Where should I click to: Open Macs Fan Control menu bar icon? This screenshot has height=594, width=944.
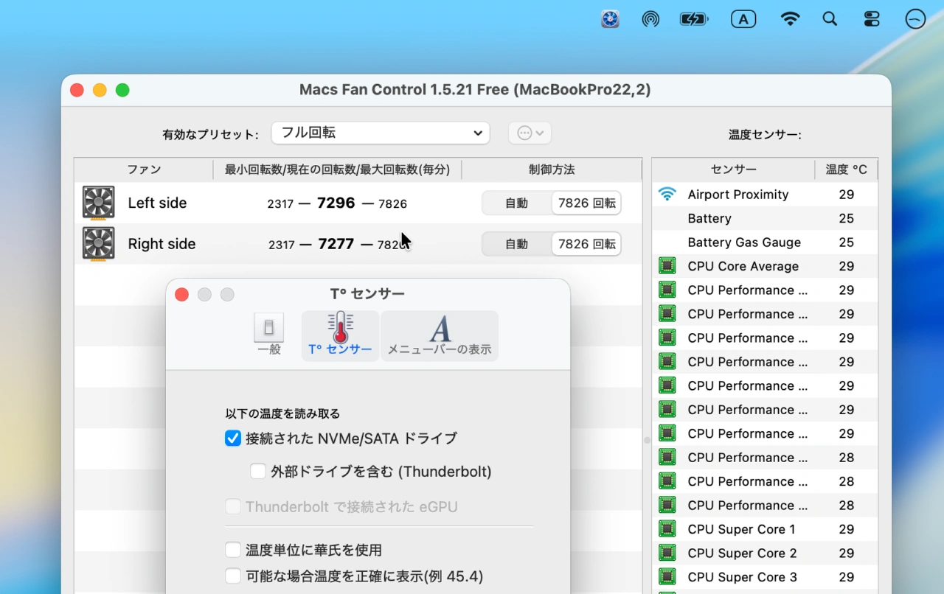610,20
